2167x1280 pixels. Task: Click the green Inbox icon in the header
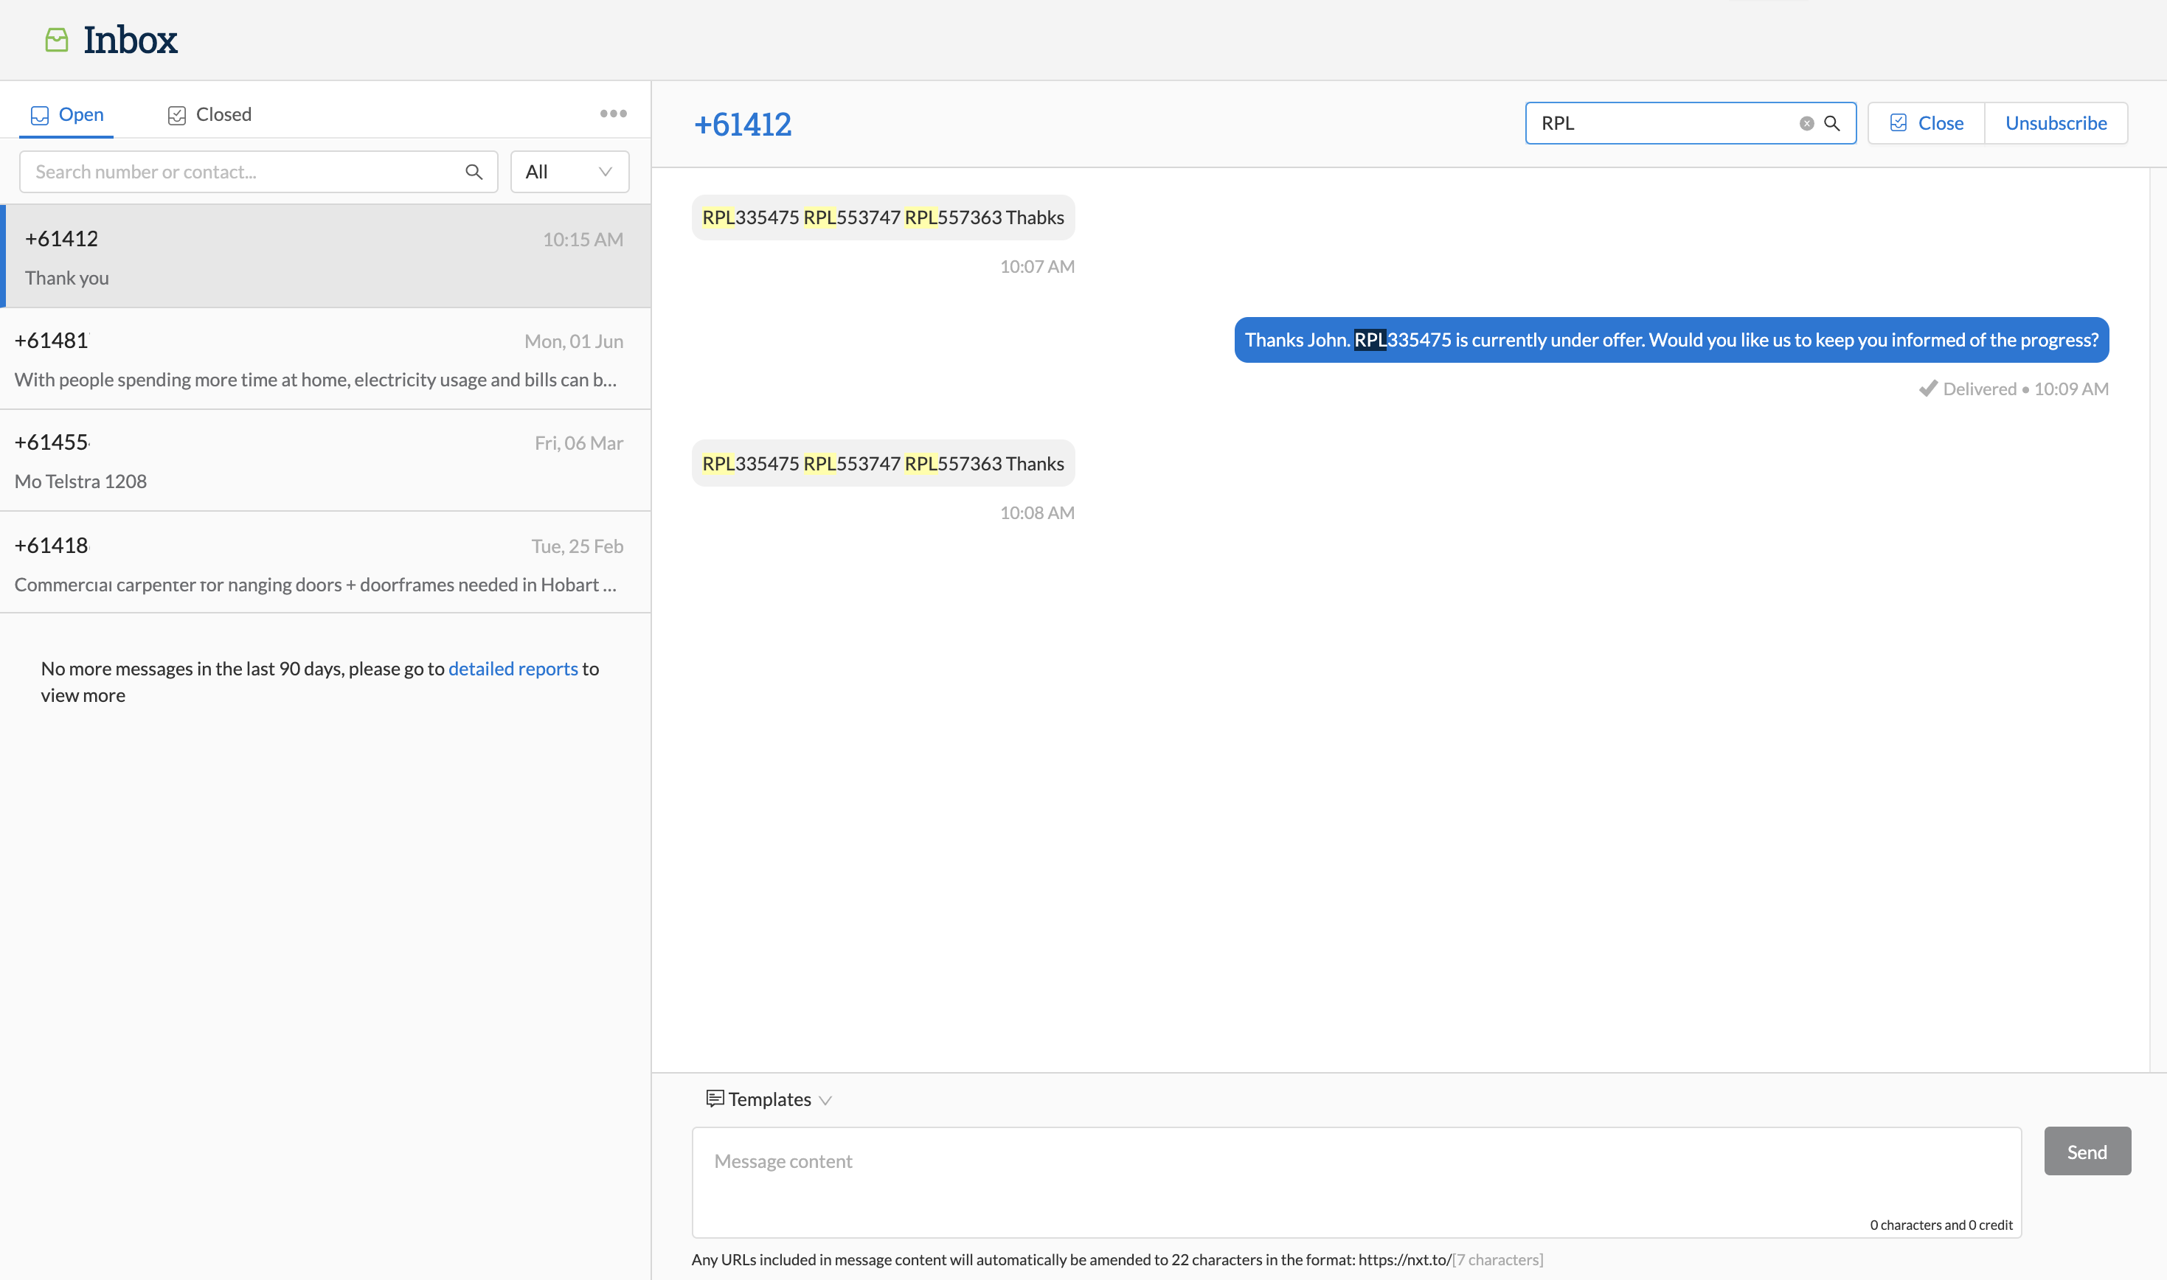(x=57, y=40)
